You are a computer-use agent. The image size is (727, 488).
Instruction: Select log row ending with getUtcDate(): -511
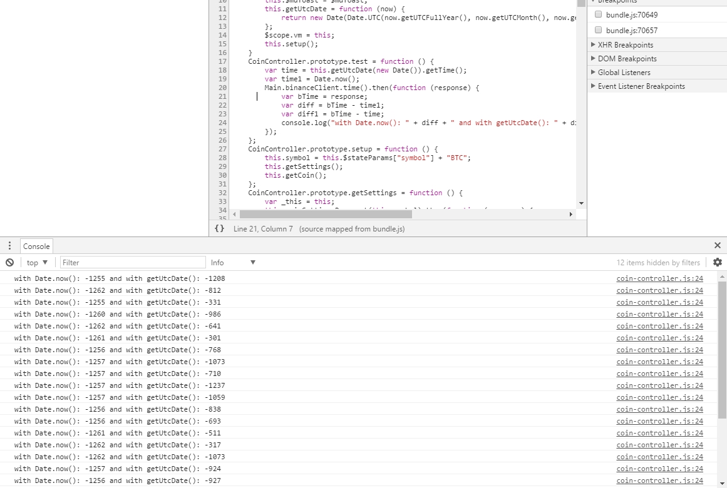point(359,434)
